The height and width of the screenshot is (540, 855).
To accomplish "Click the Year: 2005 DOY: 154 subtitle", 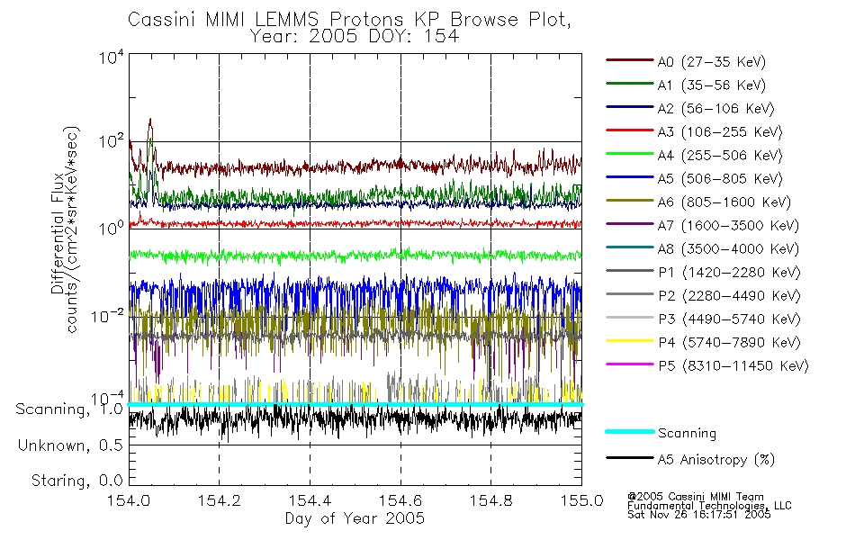I will tap(355, 37).
